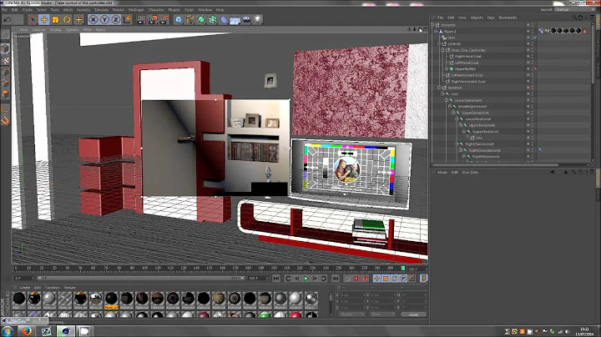The height and width of the screenshot is (337, 601).
Task: Select the first black material swatch
Action: point(18,299)
